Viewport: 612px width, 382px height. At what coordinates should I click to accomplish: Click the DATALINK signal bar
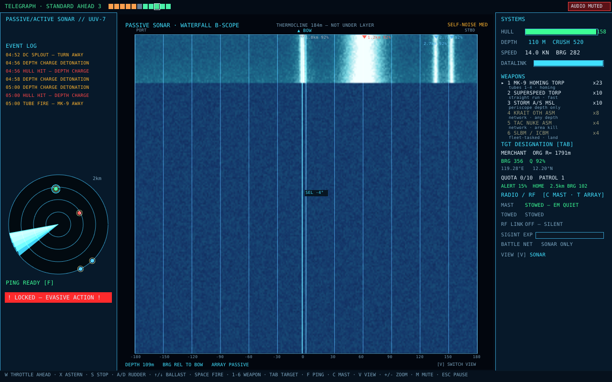[x=568, y=64]
